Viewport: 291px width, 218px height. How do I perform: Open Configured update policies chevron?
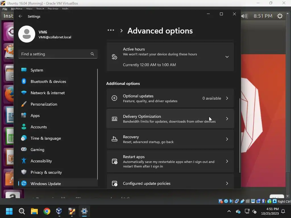227,183
